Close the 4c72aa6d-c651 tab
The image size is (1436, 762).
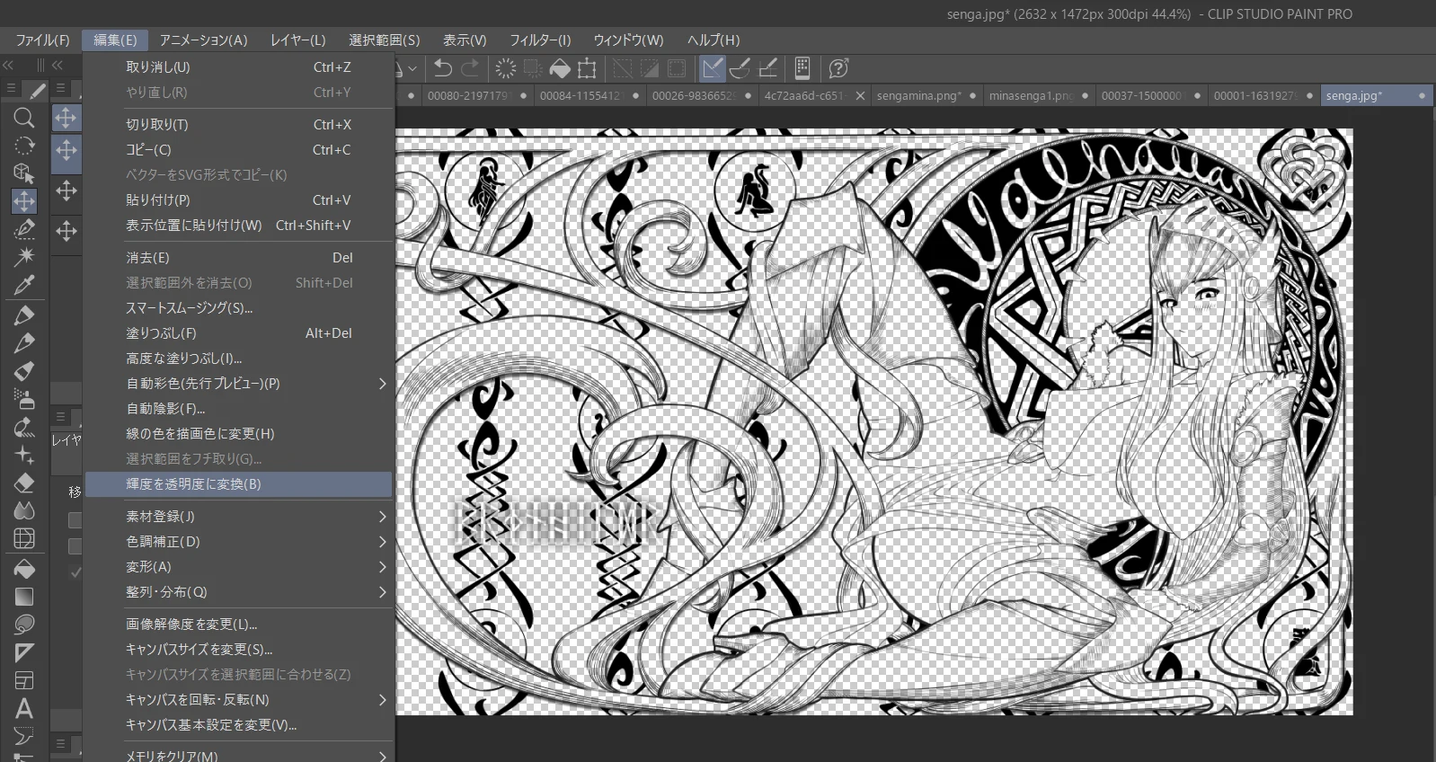[860, 95]
